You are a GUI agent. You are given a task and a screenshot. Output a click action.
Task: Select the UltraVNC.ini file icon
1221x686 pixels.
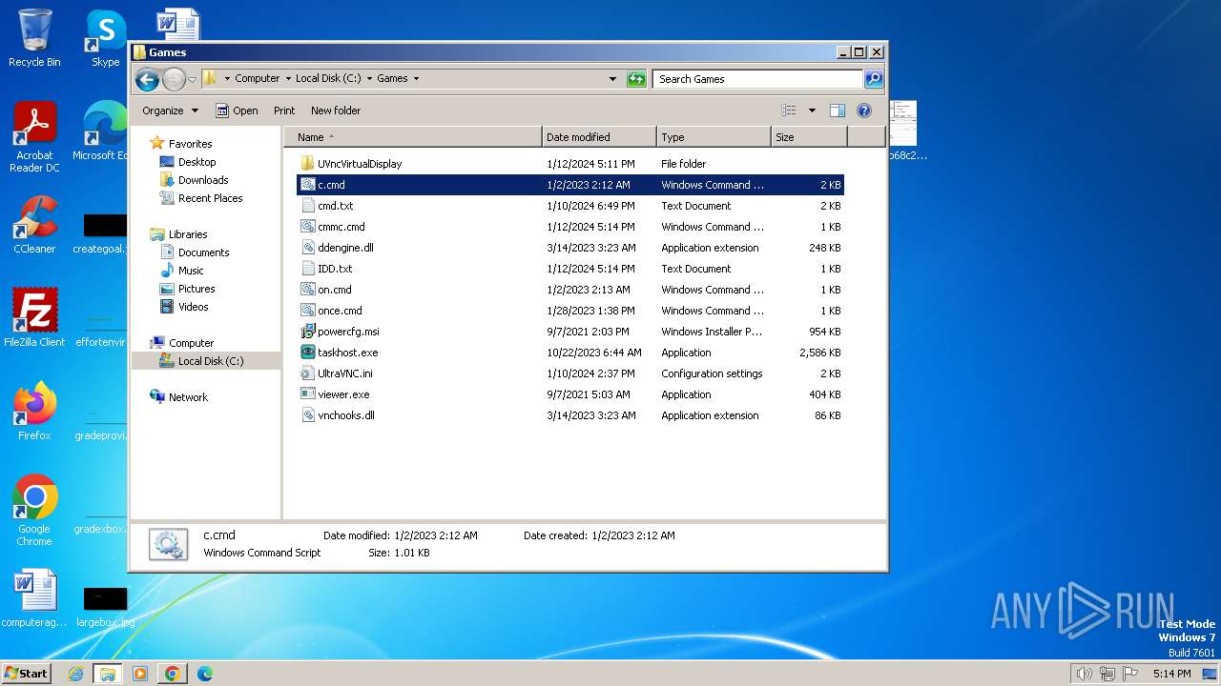pyautogui.click(x=307, y=373)
